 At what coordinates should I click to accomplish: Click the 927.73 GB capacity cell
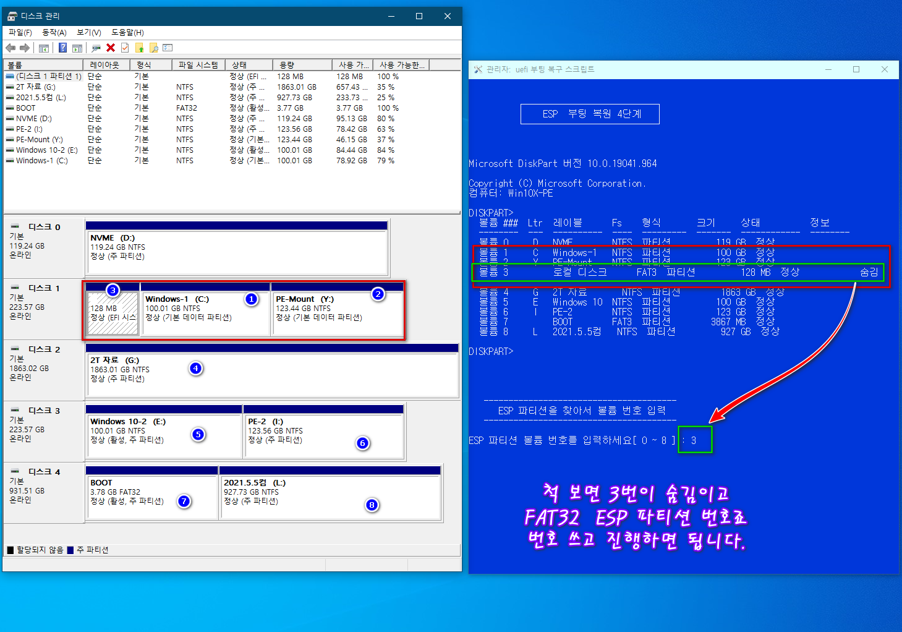coord(294,97)
